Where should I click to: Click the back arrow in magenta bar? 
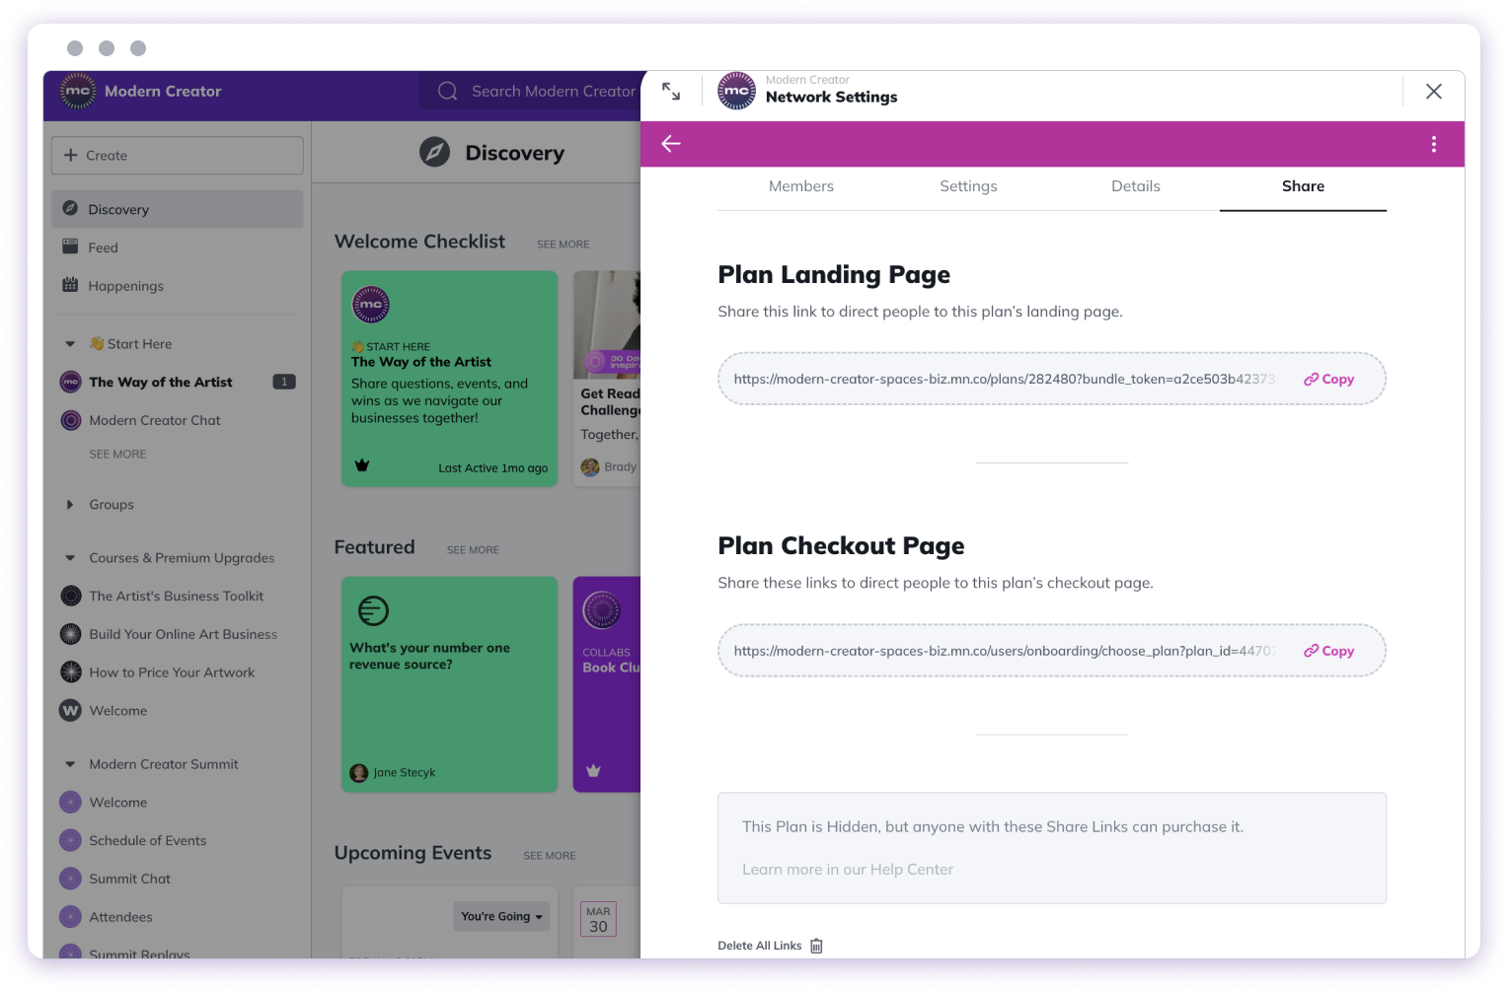pyautogui.click(x=671, y=144)
